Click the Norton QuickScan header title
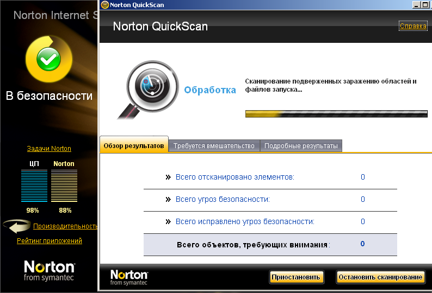This screenshot has height=293, width=432. (161, 27)
